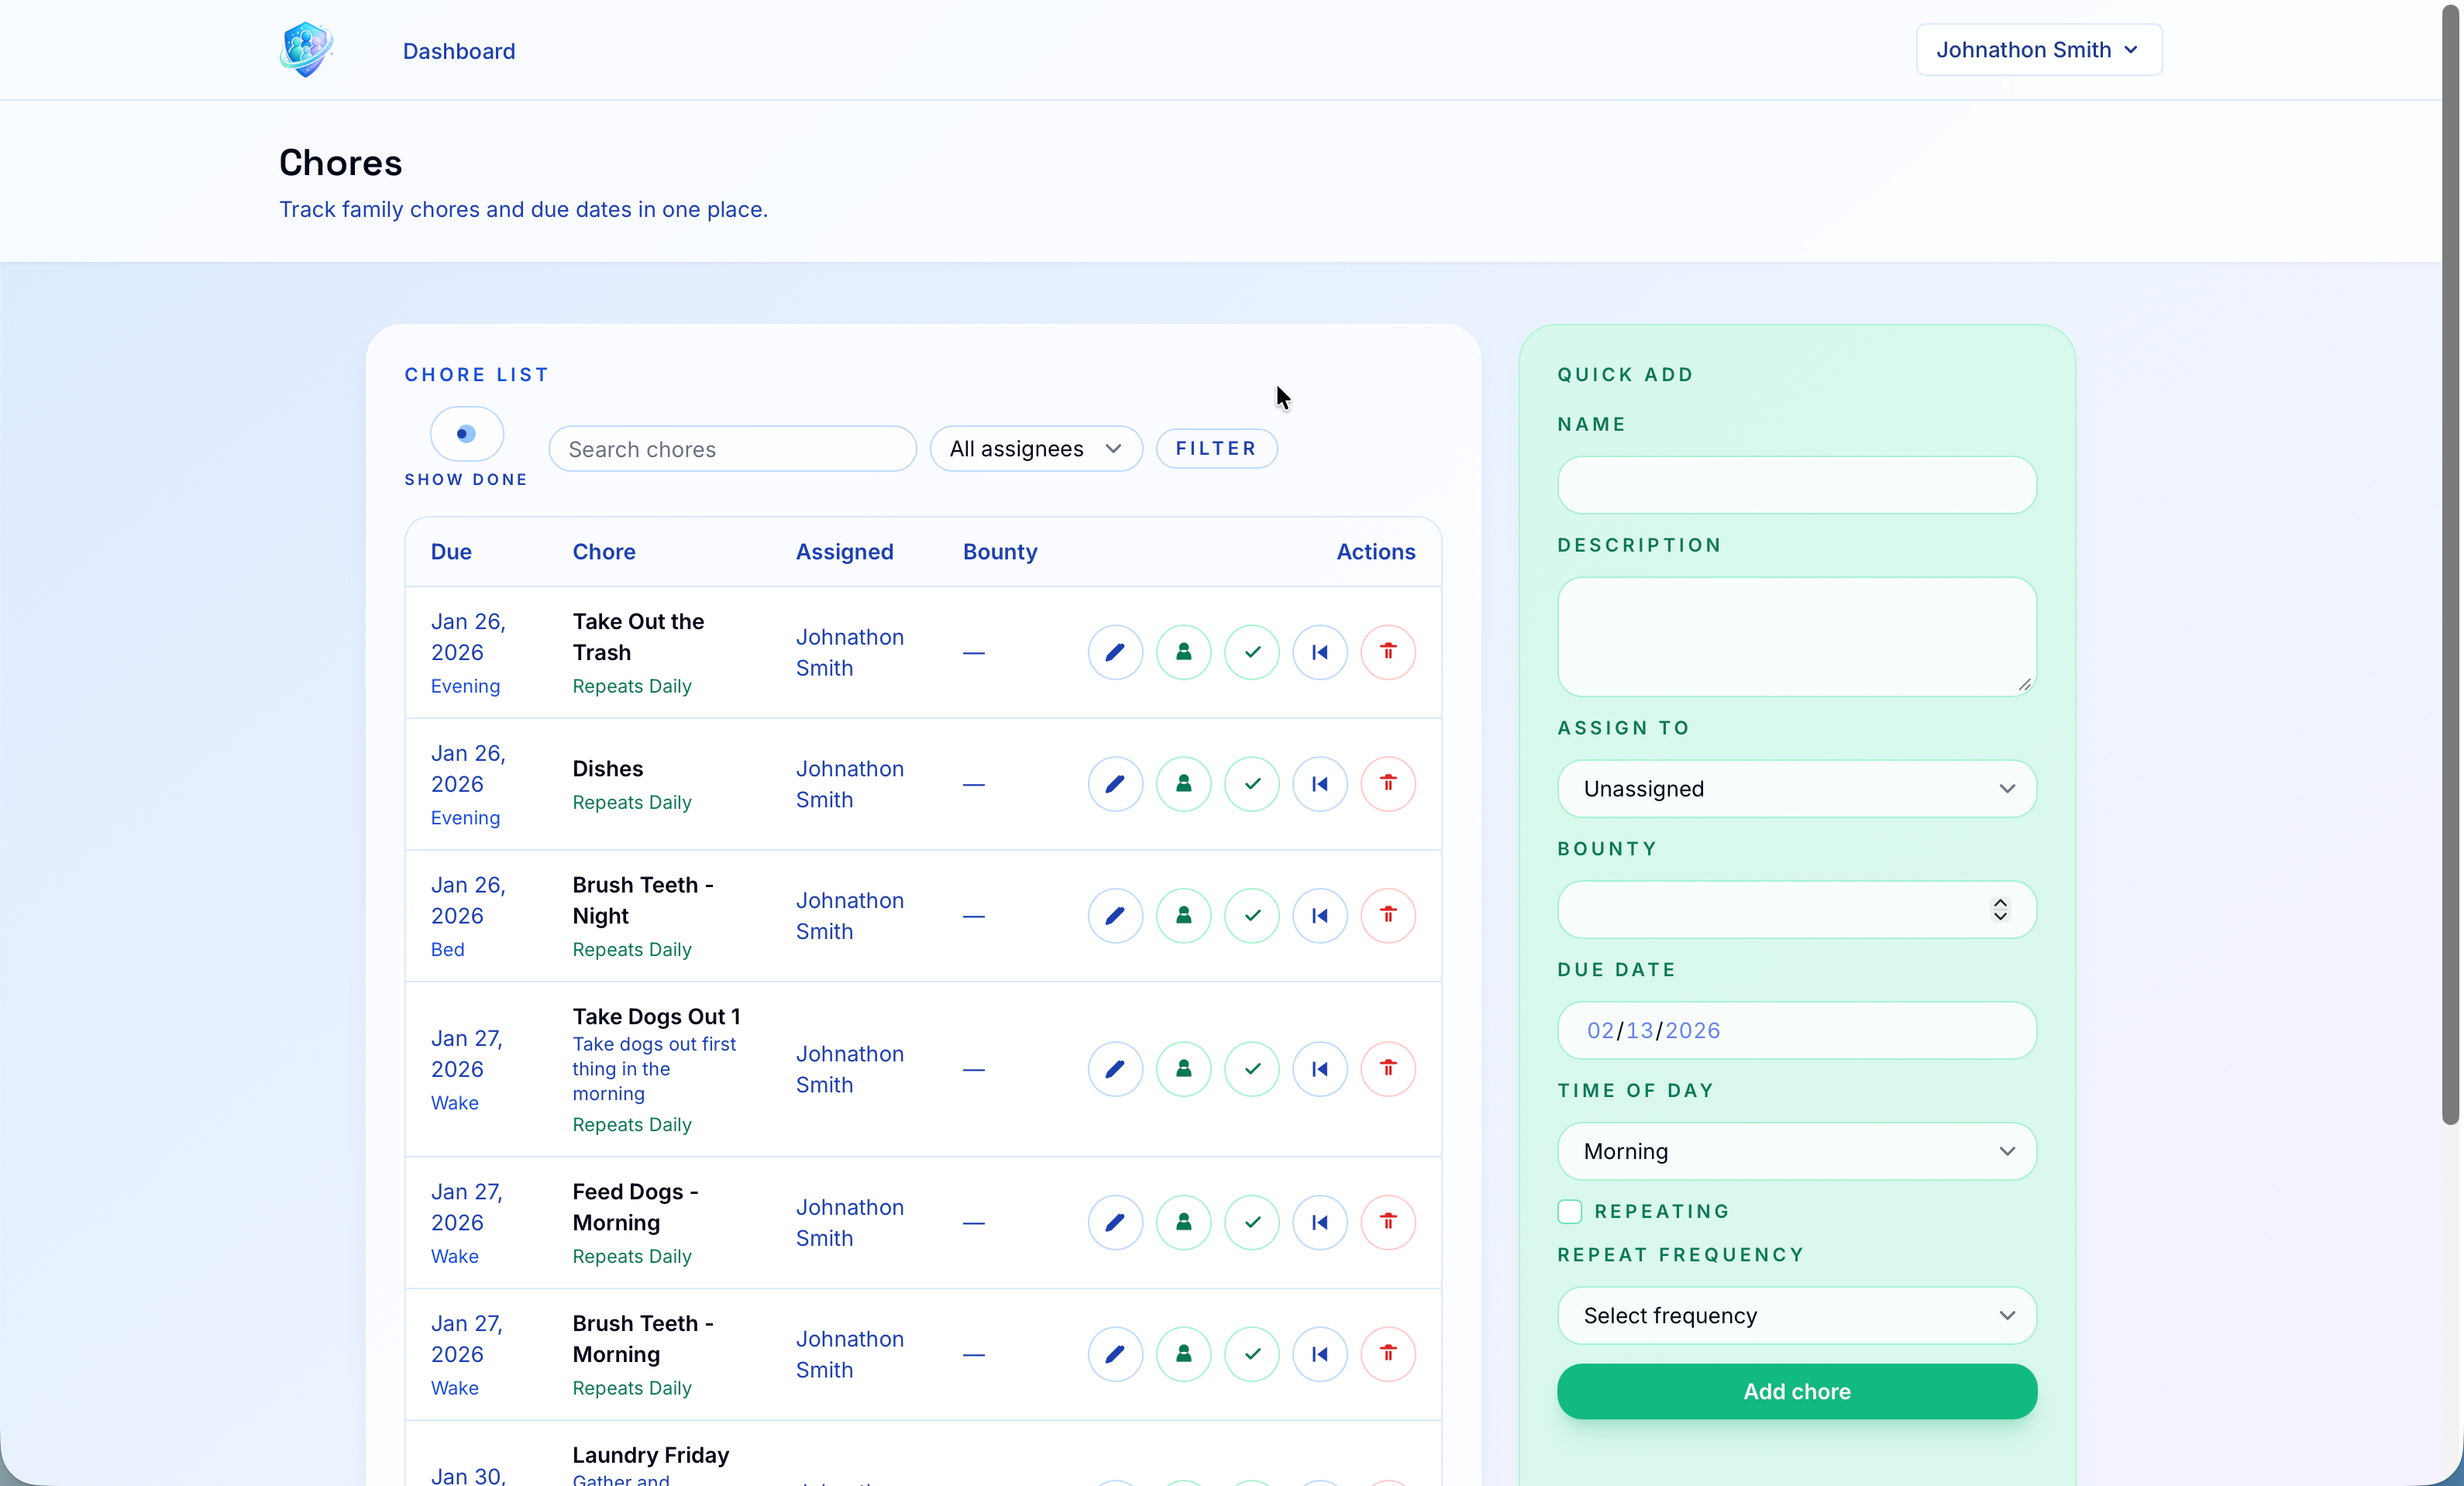Edit the Brush Teeth - Morning chore
This screenshot has height=1486, width=2464.
point(1115,1354)
